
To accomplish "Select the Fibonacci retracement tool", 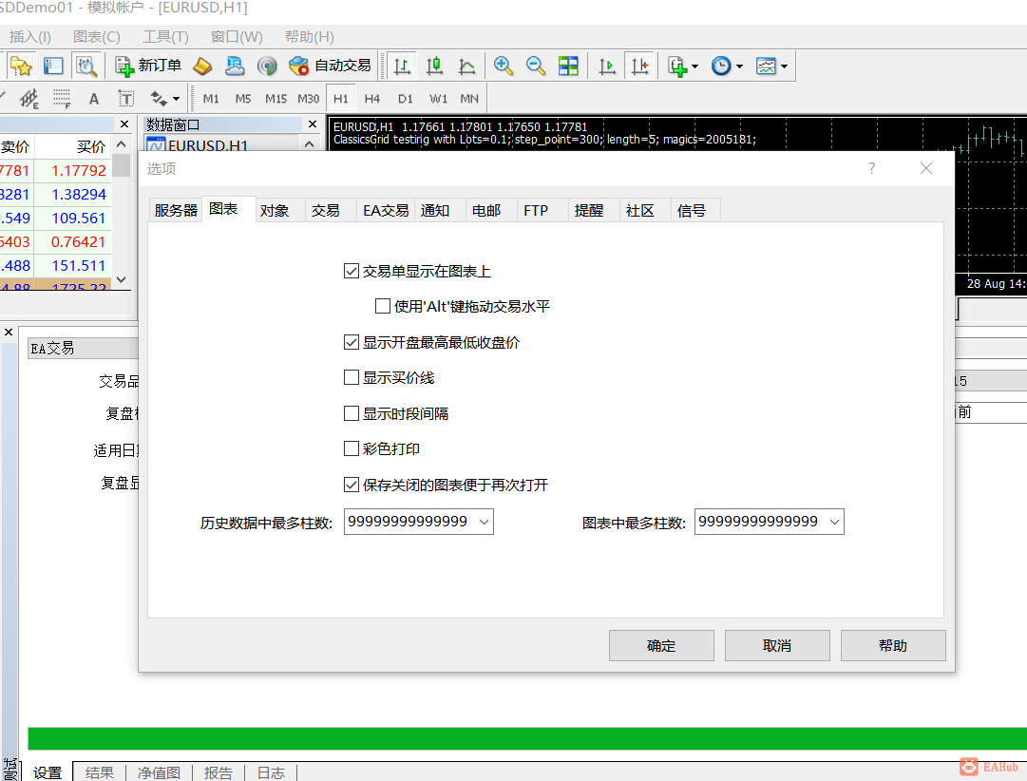I will point(62,99).
